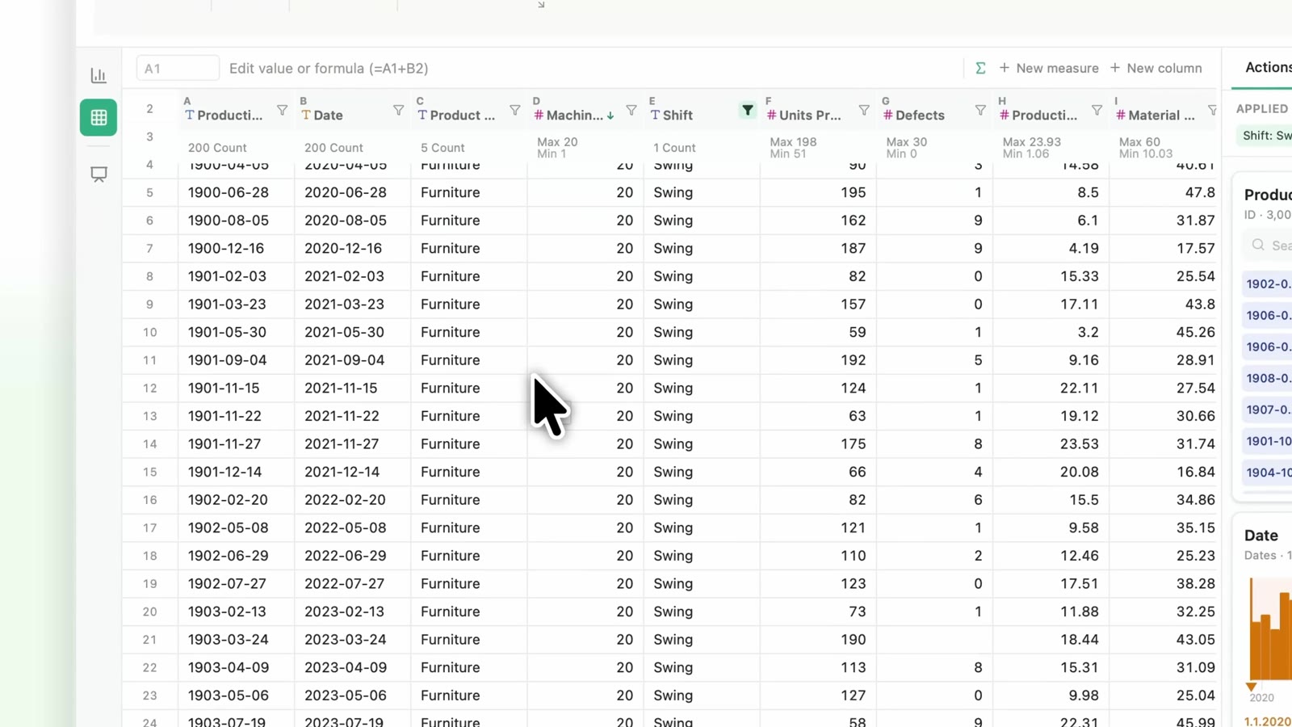Open filter for Production column H
This screenshot has width=1292, height=727.
[1097, 110]
